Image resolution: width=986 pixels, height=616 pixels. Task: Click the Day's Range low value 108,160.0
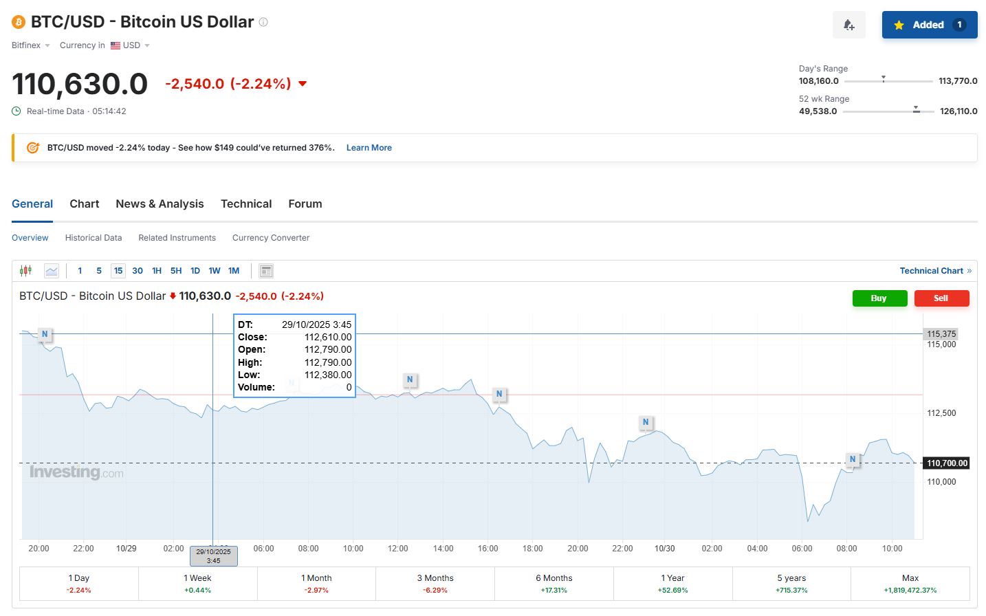pos(819,81)
